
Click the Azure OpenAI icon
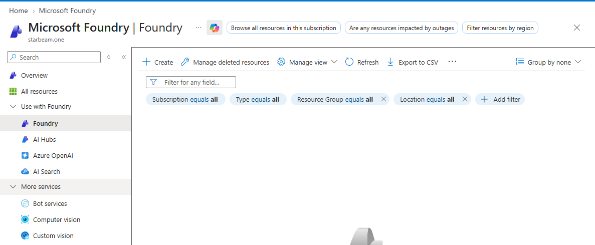tap(25, 155)
